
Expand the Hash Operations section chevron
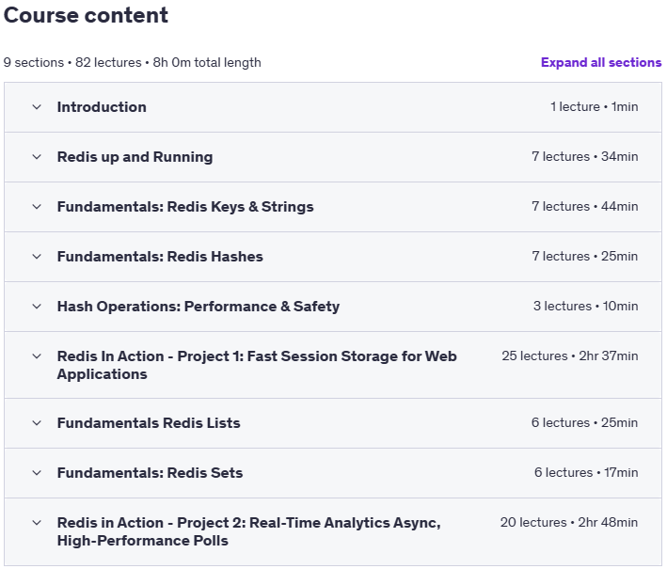coord(37,307)
